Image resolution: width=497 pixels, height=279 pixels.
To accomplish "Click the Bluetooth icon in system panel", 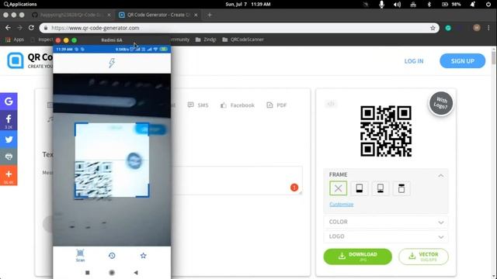I will pyautogui.click(x=429, y=4).
